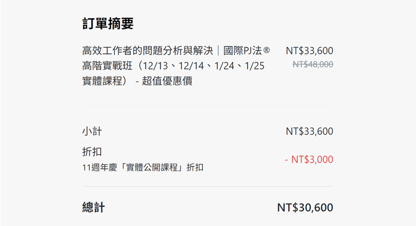Click the divider line above 總計
Screen dimensions: 416x226
pyautogui.click(x=208, y=186)
